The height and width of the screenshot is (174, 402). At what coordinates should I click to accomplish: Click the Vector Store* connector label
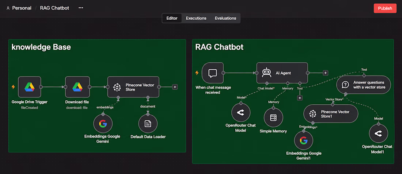[334, 99]
